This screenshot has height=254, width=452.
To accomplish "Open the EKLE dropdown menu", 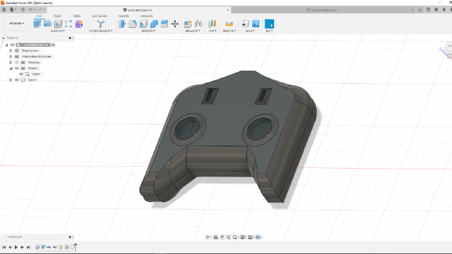I will tap(250, 31).
